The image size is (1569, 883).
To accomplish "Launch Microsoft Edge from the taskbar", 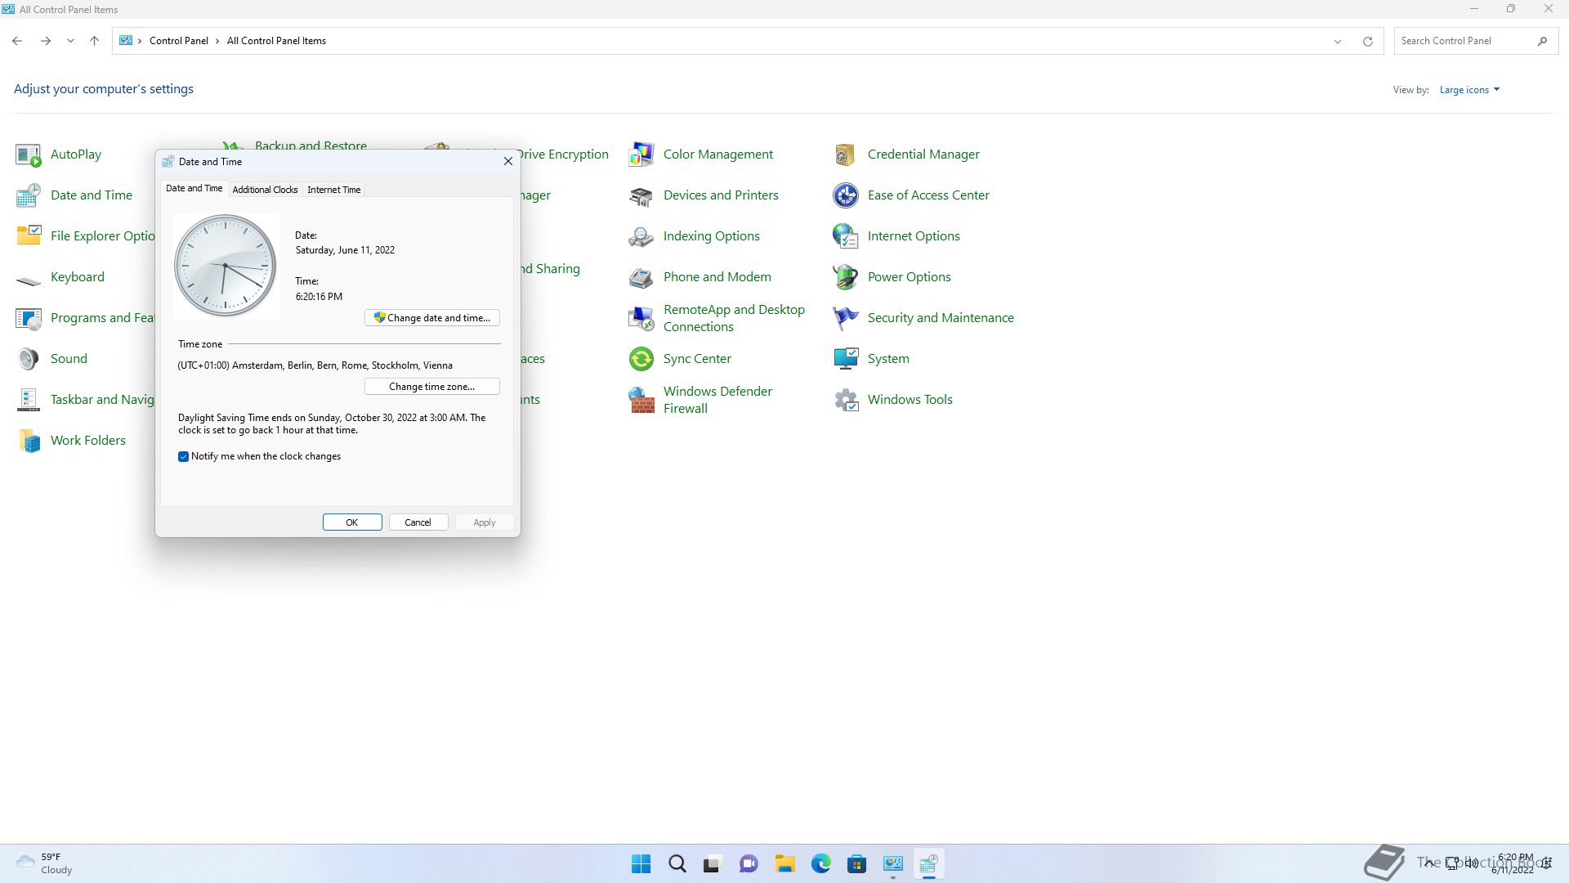I will pyautogui.click(x=821, y=863).
